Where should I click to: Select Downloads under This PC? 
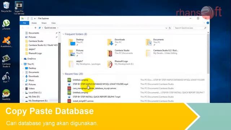pyautogui.click(x=34, y=76)
